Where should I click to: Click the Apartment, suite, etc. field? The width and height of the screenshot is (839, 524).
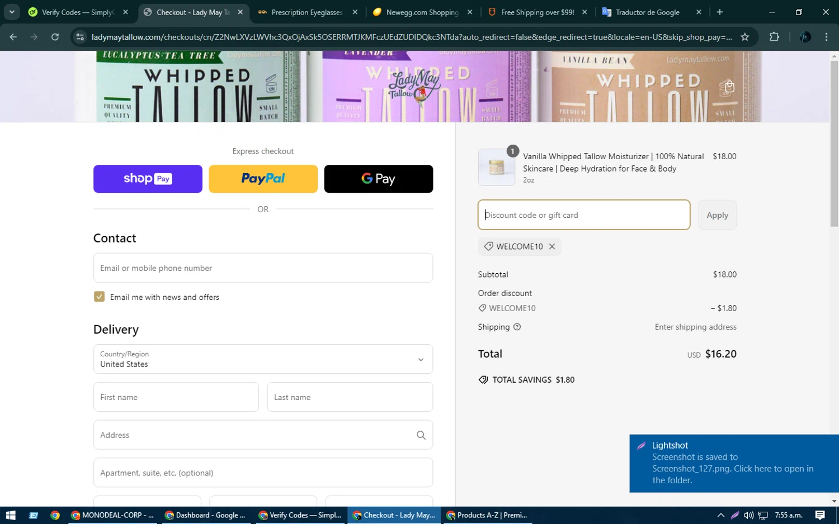(x=263, y=473)
